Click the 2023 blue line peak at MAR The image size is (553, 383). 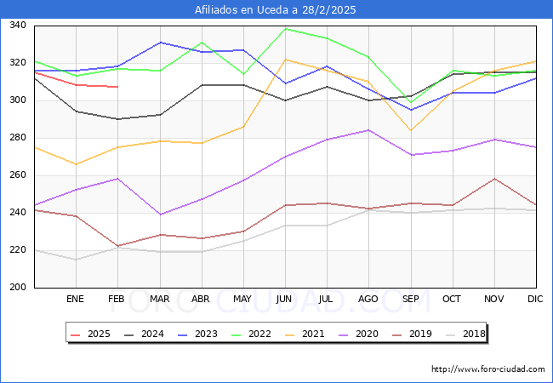pyautogui.click(x=161, y=43)
